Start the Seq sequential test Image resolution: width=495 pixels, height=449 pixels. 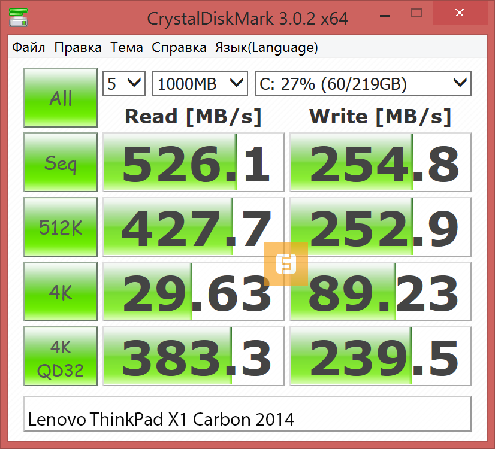[61, 162]
